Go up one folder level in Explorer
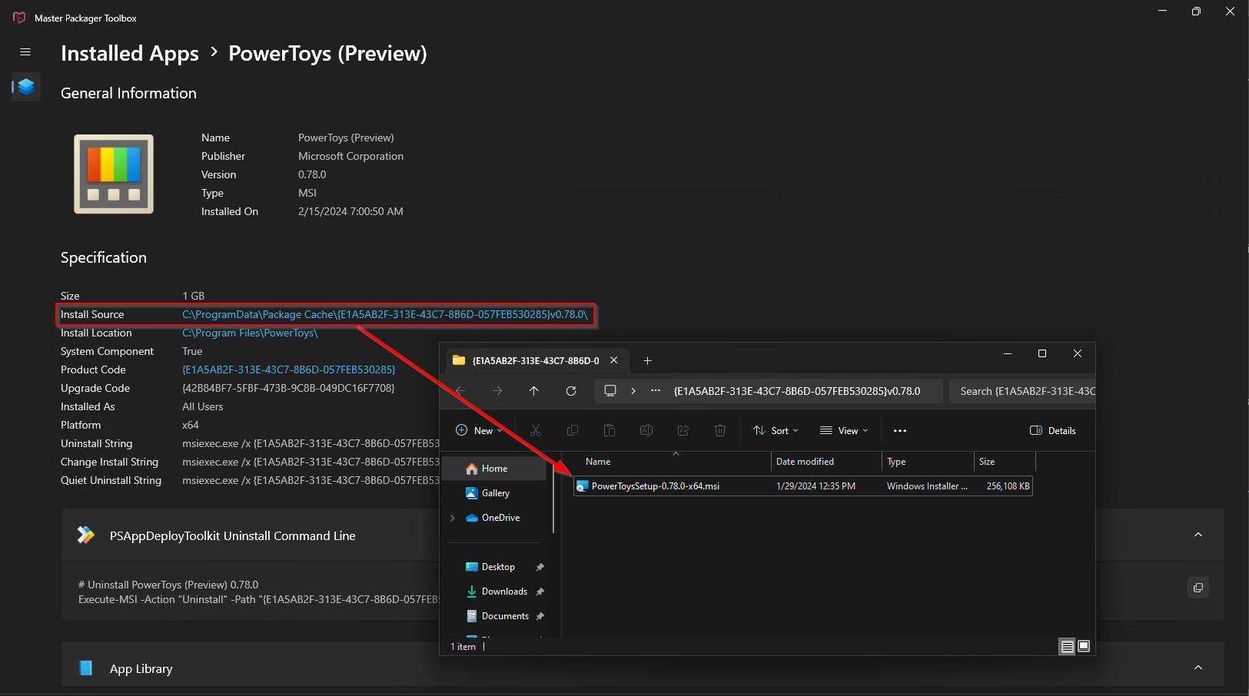The height and width of the screenshot is (696, 1249). (x=534, y=391)
